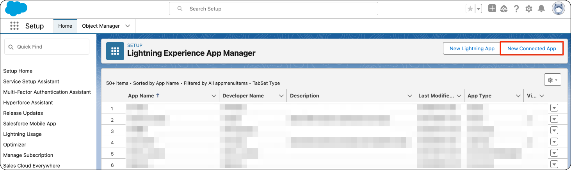Click the Search Setup magnifier icon
571x170 pixels.
[180, 9]
